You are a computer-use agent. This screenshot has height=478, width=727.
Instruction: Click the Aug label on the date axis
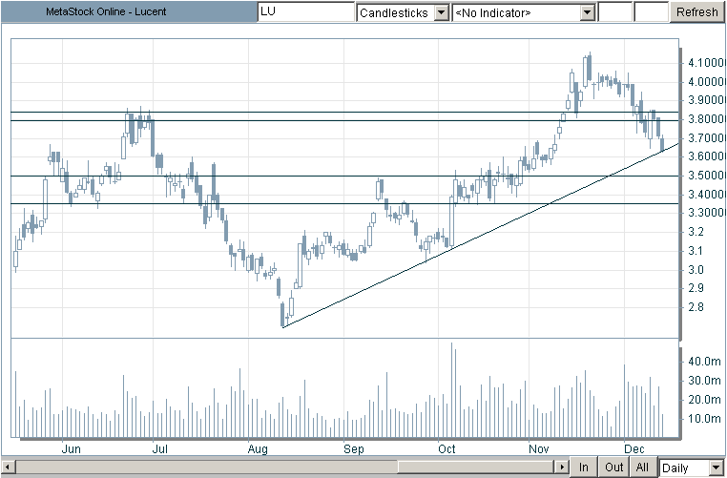tap(258, 448)
